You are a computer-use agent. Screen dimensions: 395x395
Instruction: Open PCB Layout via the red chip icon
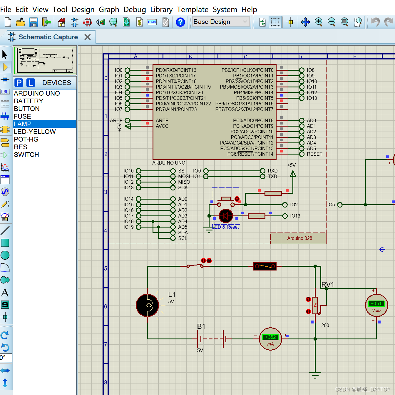88,22
